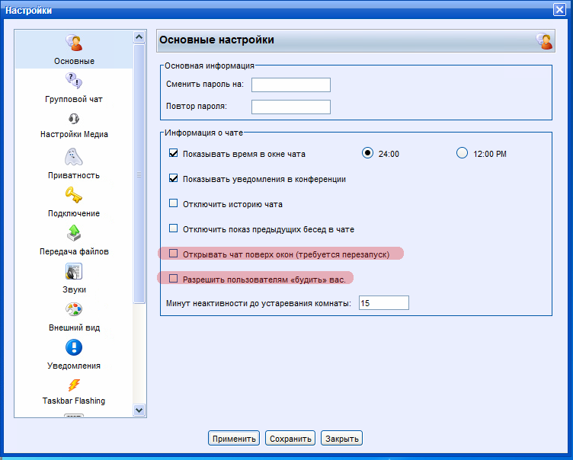Open the Taskbar Flashing lightning icon

pos(74,385)
